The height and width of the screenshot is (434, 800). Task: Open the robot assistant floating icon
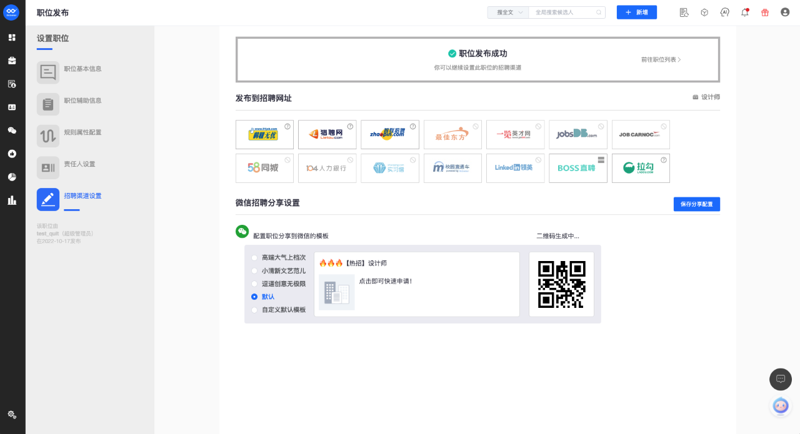click(781, 406)
